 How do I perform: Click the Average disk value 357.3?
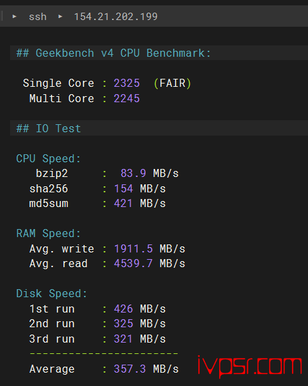[130, 369]
